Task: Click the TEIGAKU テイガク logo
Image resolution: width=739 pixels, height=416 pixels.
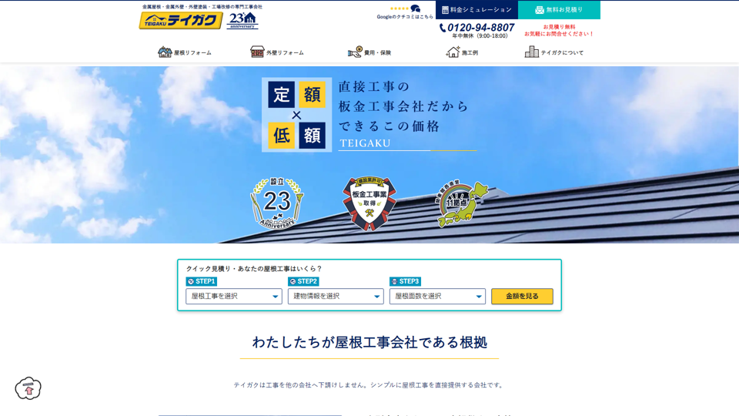Action: 180,21
